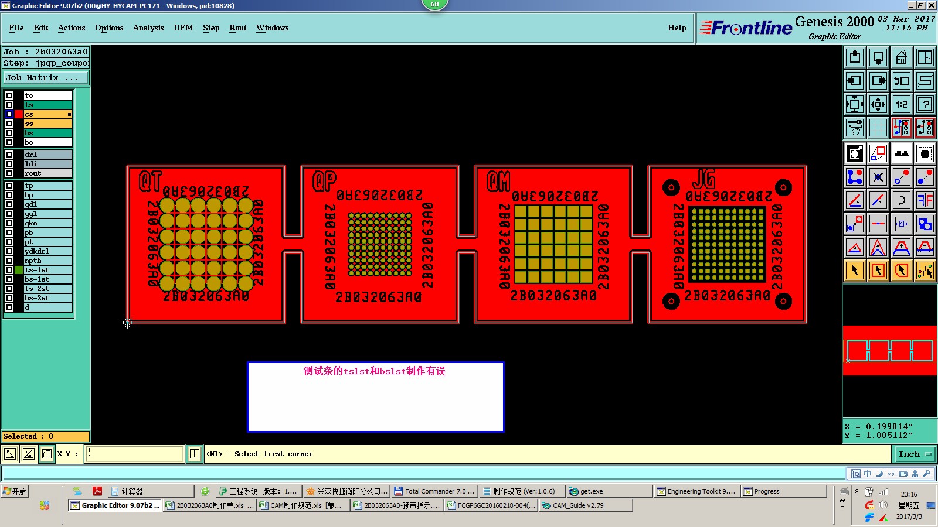
Task: Click the zoom in expand icon
Action: pyautogui.click(x=855, y=104)
